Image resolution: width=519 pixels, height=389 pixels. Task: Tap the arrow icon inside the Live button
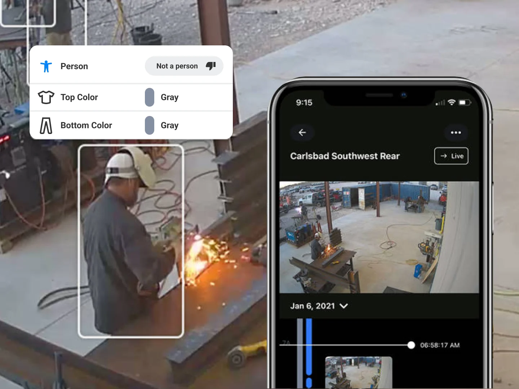pyautogui.click(x=443, y=156)
